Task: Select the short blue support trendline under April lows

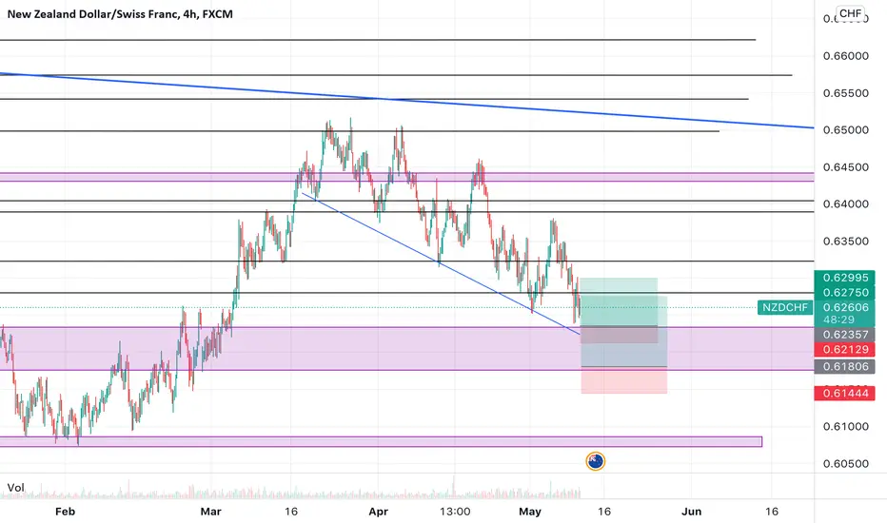Action: [441, 263]
